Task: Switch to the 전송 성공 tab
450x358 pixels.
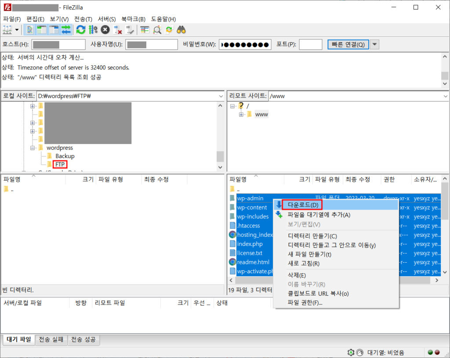Action: [x=83, y=340]
